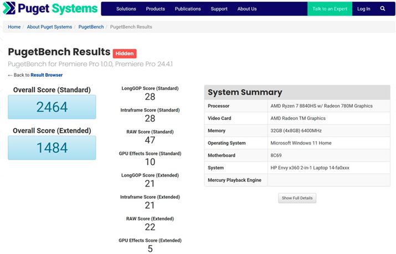Image resolution: width=396 pixels, height=254 pixels.
Task: Open the About Us menu
Action: 247,9
